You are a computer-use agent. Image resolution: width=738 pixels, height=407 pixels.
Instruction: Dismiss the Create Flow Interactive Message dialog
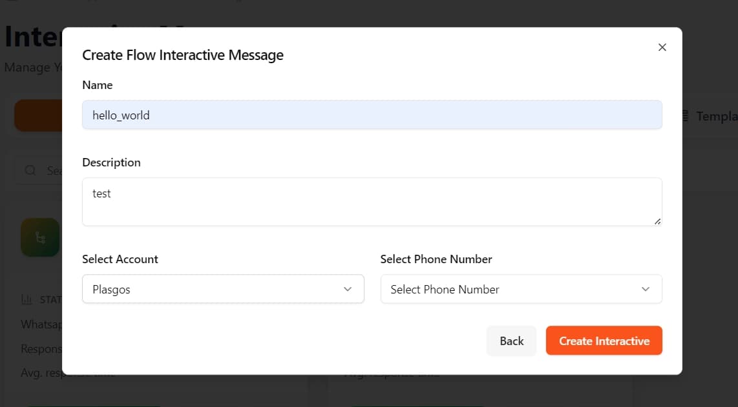click(x=662, y=46)
